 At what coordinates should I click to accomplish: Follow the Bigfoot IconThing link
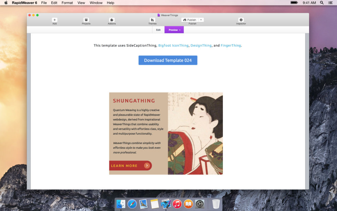coord(173,45)
